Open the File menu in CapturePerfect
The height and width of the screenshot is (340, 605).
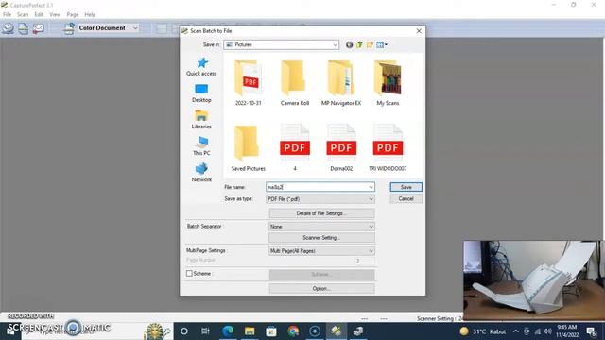point(7,15)
